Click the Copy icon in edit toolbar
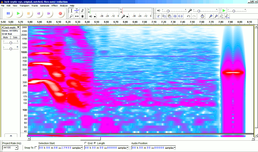Screen dimensions: 258x152 pyautogui.click(x=164, y=16)
